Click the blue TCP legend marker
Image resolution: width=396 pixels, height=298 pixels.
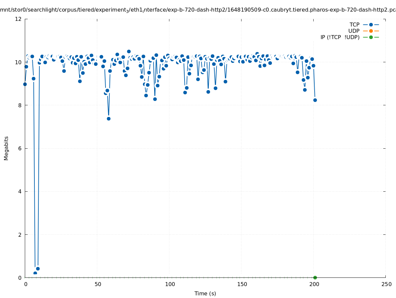point(371,25)
